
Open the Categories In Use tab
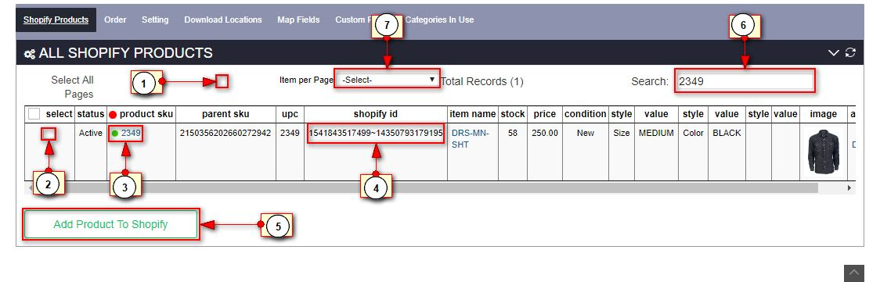(x=439, y=20)
